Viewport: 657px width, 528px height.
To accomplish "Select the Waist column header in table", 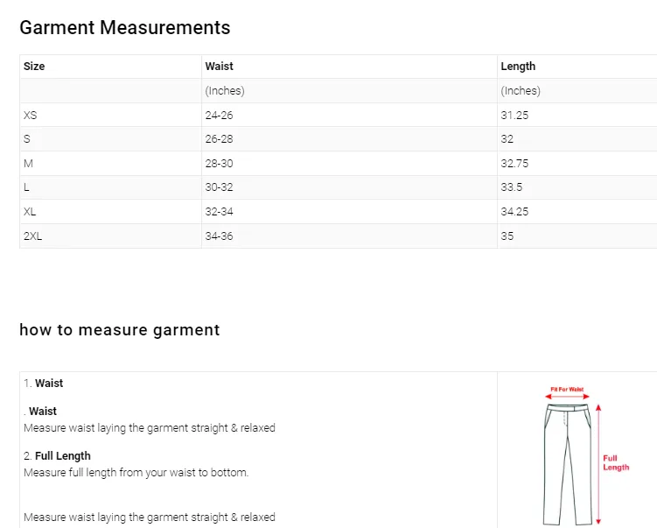I will [219, 67].
